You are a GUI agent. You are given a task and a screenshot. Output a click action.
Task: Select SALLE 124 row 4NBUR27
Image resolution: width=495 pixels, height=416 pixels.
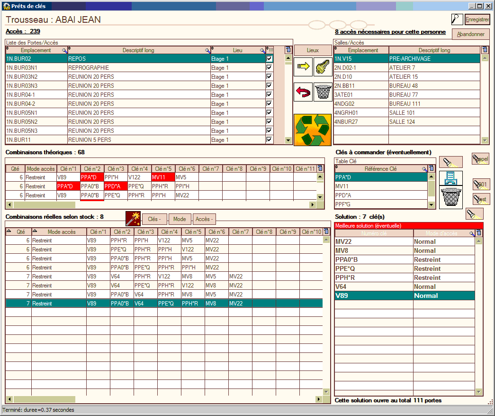coord(407,122)
